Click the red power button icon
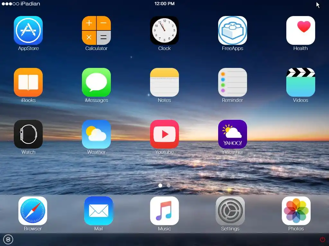 coord(323,239)
